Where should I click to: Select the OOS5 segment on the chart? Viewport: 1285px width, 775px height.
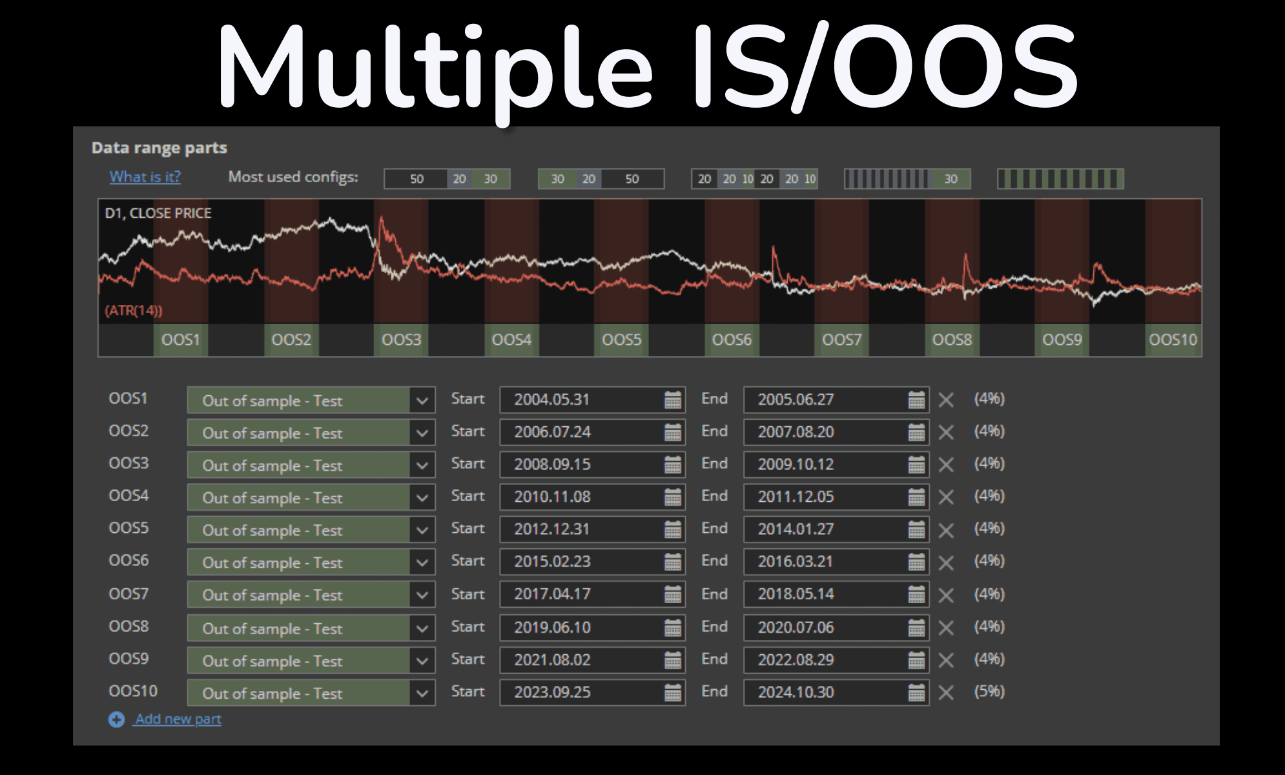(x=621, y=340)
